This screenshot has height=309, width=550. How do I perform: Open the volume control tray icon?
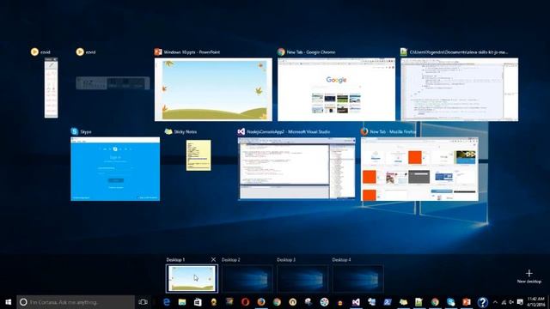coord(511,302)
